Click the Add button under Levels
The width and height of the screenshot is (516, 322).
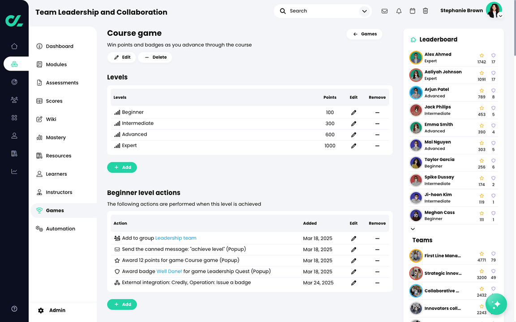click(122, 167)
